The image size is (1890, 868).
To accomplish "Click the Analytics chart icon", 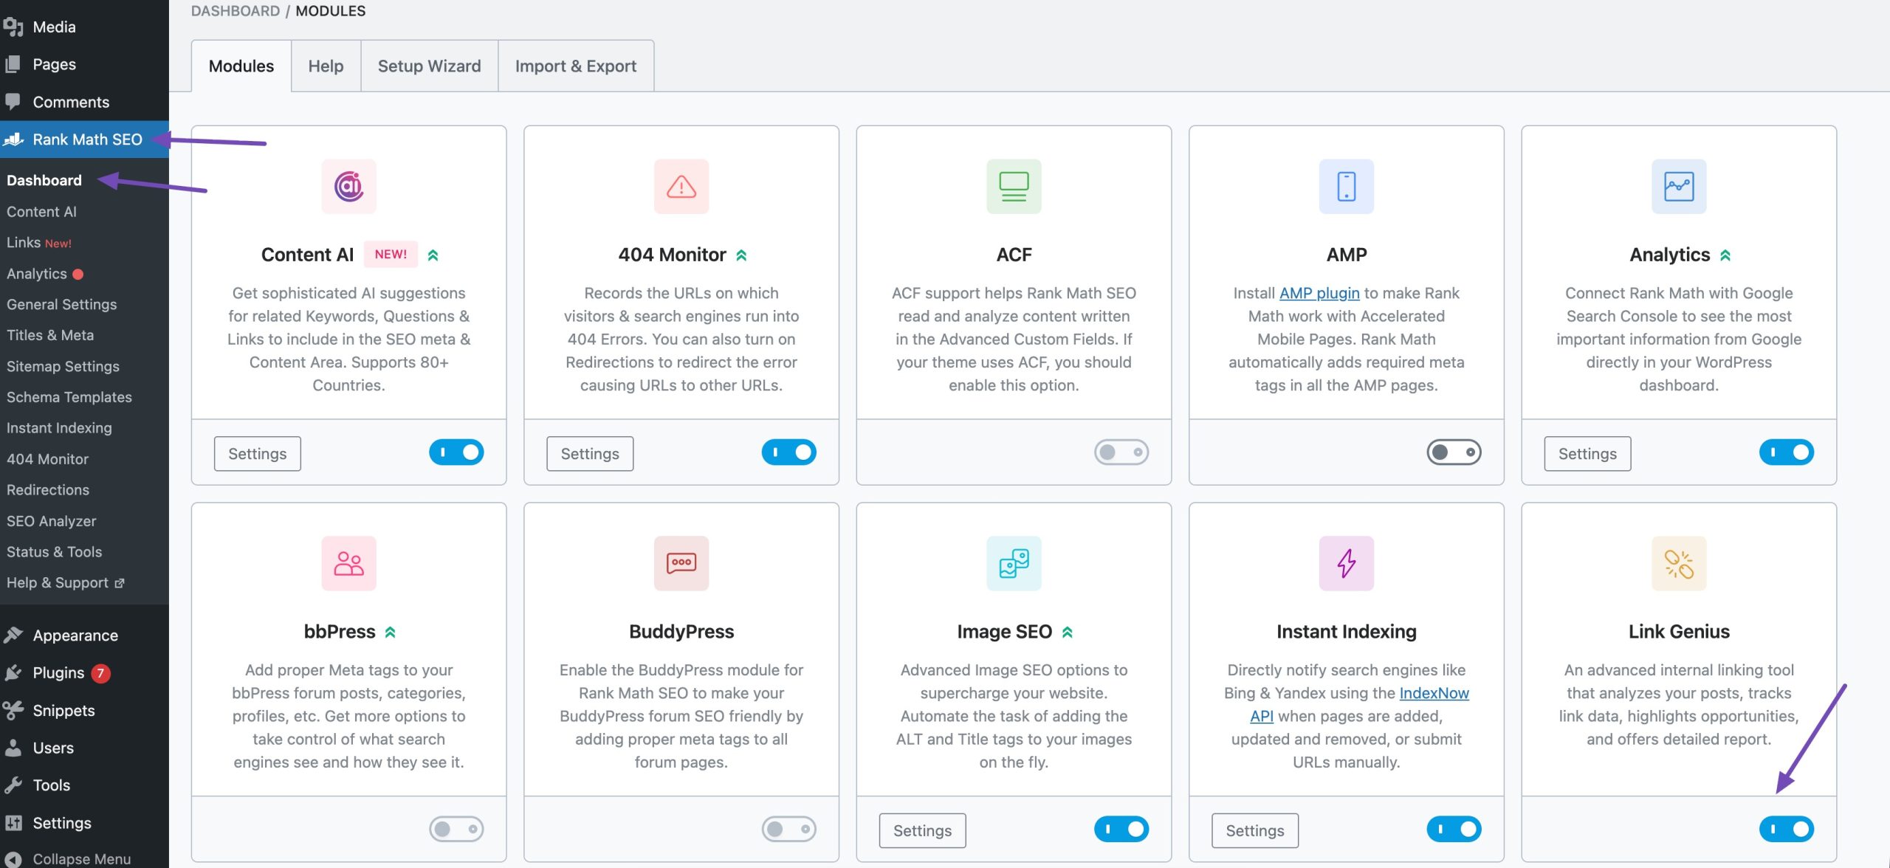I will [1679, 186].
